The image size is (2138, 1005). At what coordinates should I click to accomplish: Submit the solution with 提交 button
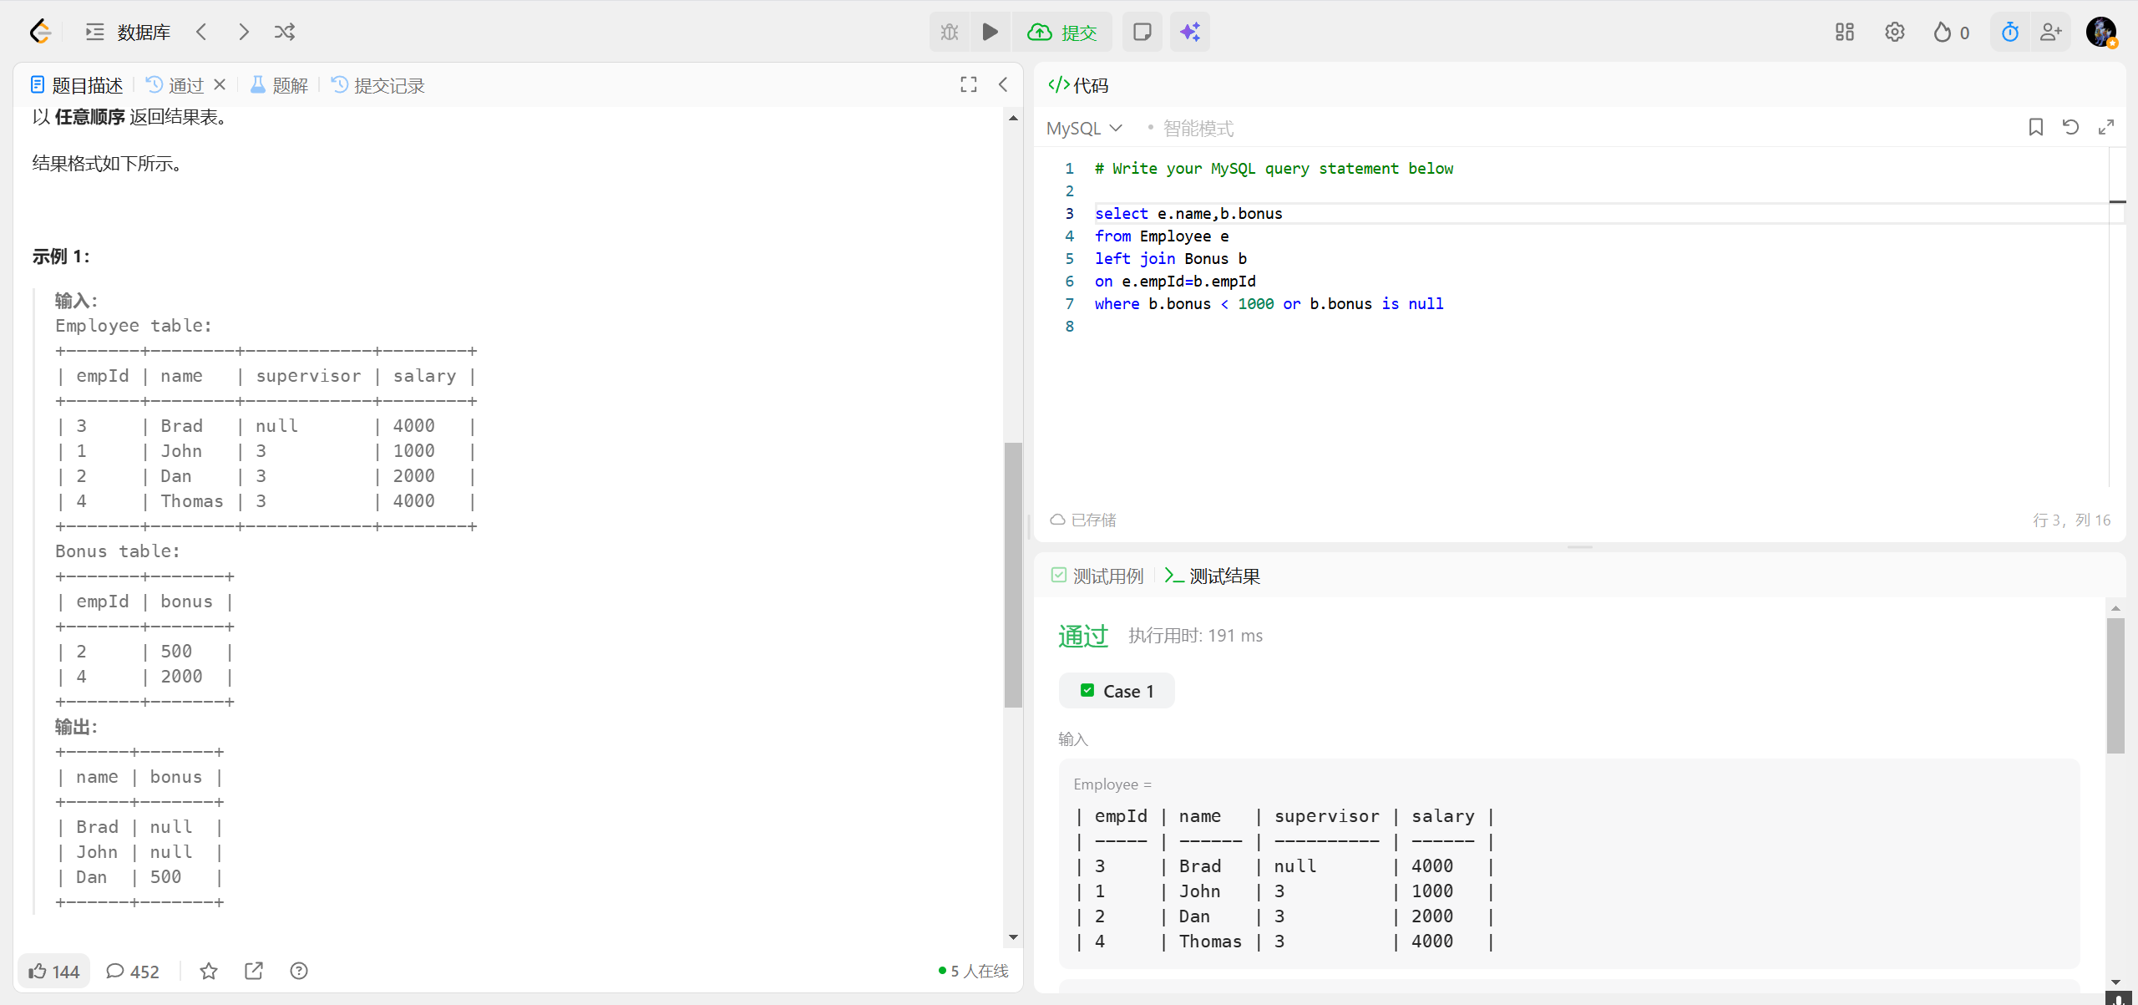click(1062, 32)
